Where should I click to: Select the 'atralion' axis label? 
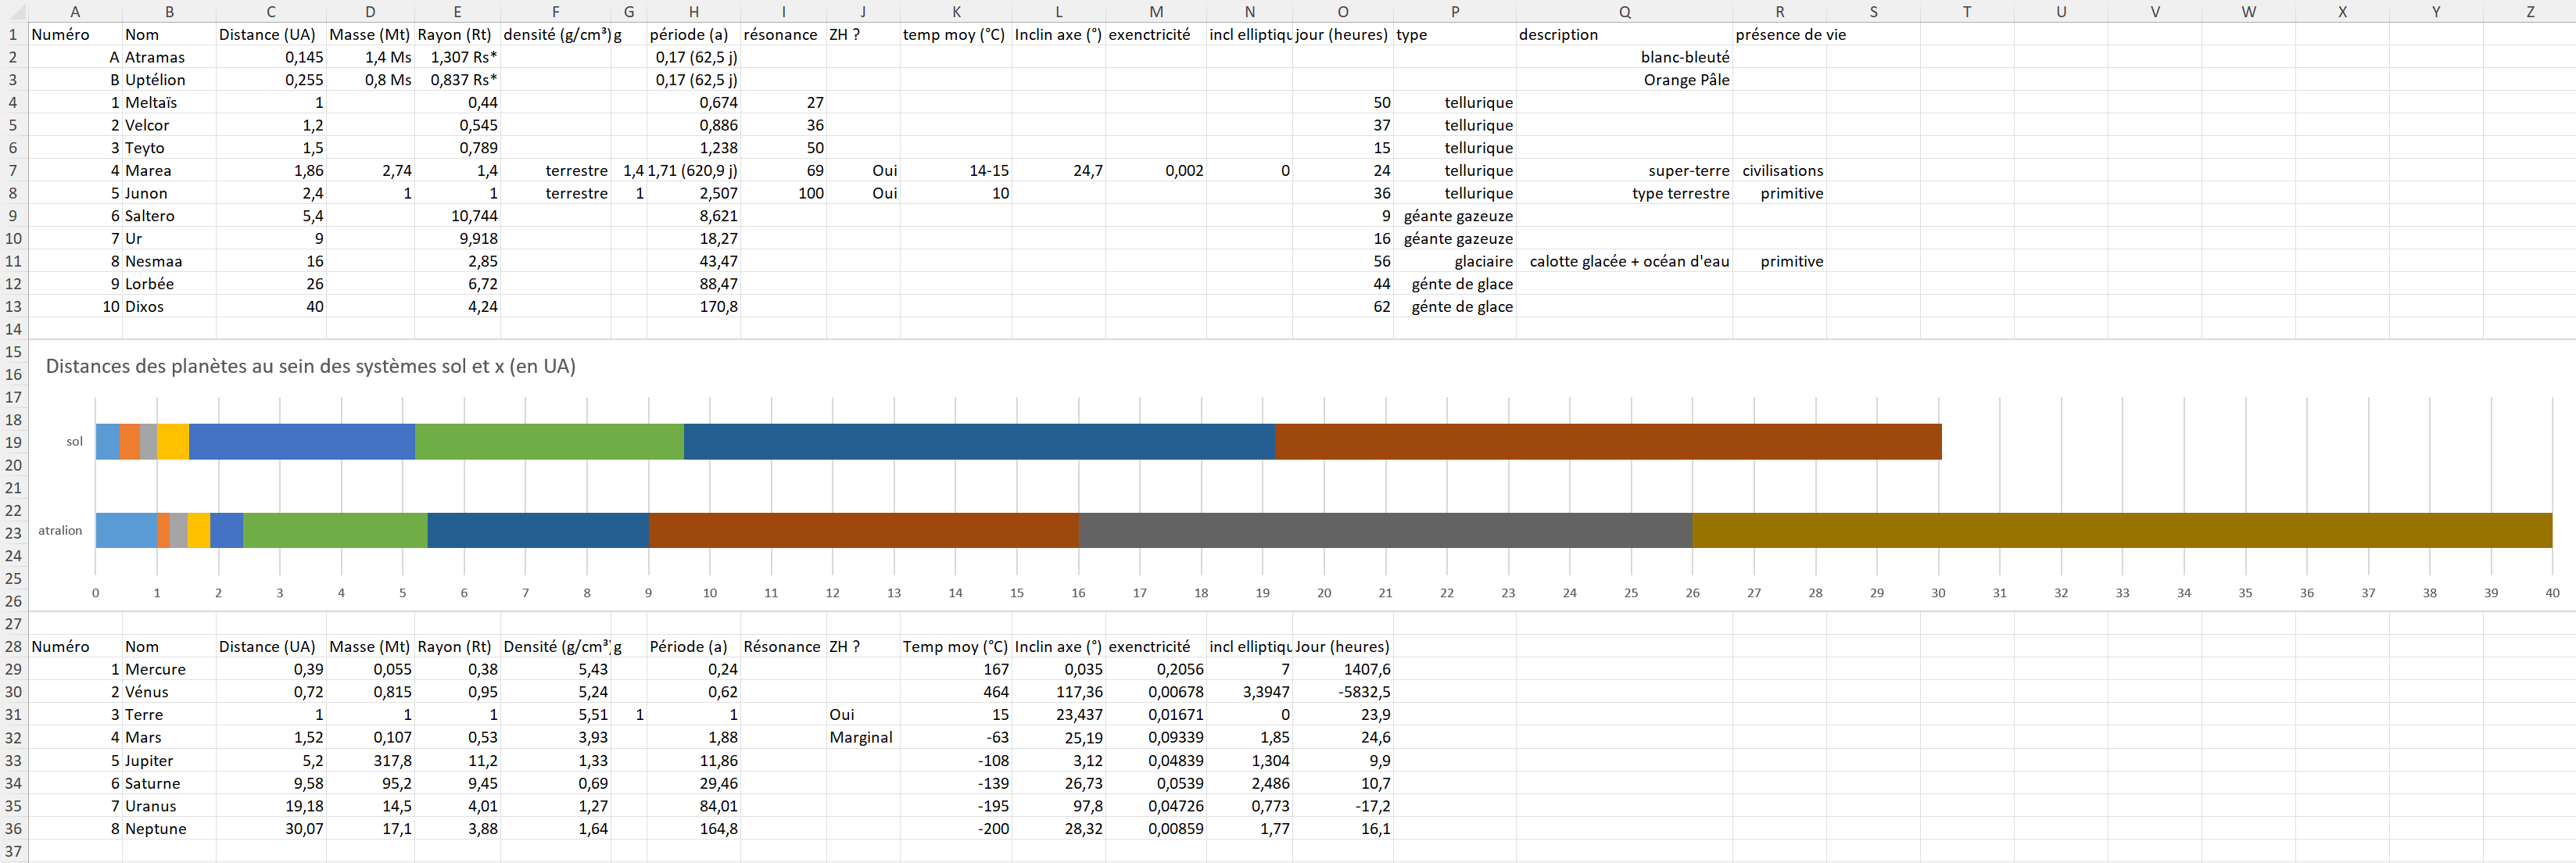60,531
